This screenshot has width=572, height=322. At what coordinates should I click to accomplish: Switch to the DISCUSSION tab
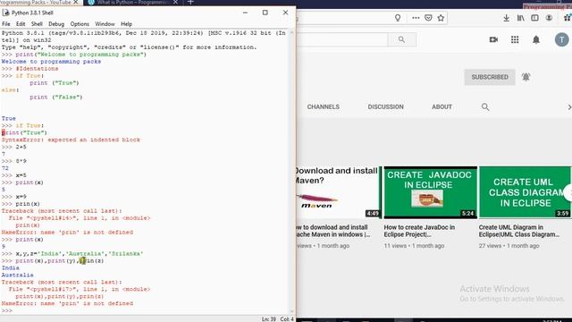(x=385, y=107)
